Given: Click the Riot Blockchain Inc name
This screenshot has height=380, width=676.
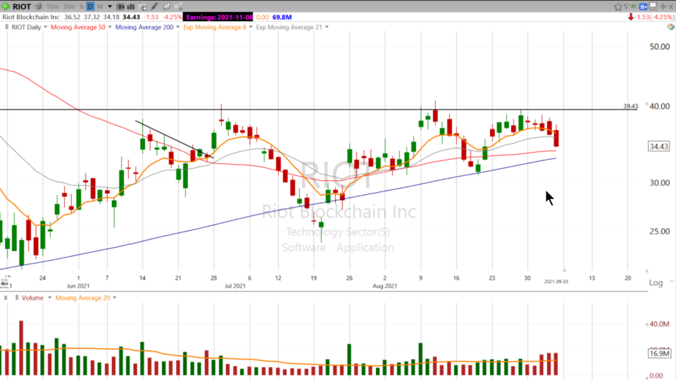Looking at the screenshot, I should pyautogui.click(x=31, y=17).
